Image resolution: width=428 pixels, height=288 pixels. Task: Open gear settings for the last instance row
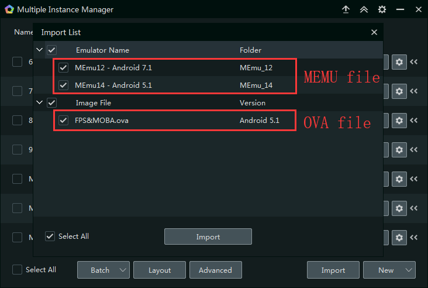[399, 237]
